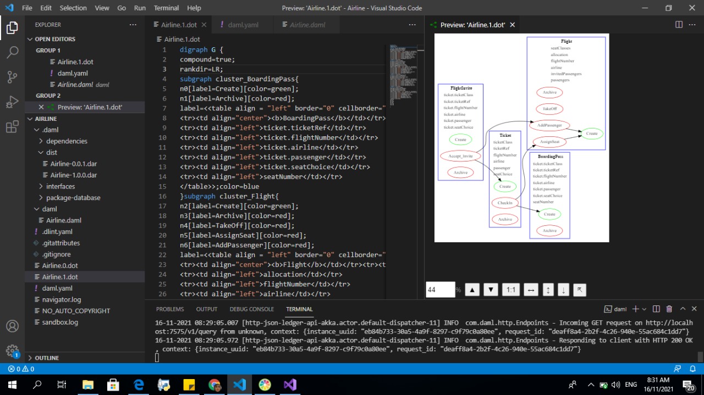Split the terminal panel
The height and width of the screenshot is (395, 704).
coord(656,309)
